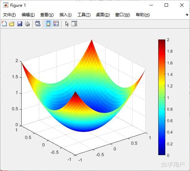Click the z-axis tick label 2
This screenshot has width=190, height=171.
(x=17, y=61)
